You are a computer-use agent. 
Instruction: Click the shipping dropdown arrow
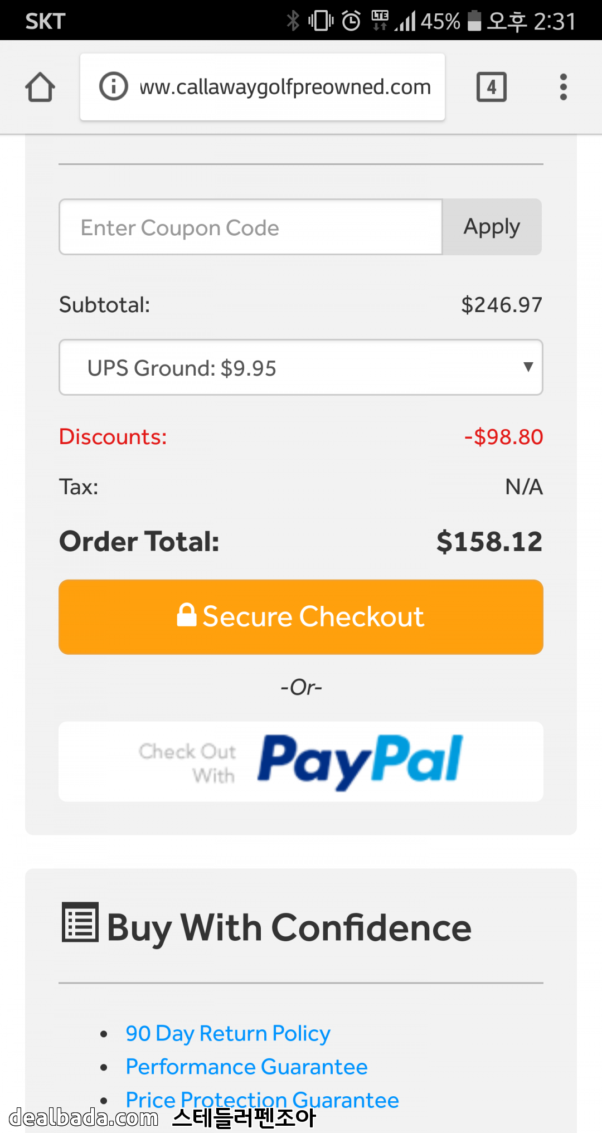coord(528,367)
